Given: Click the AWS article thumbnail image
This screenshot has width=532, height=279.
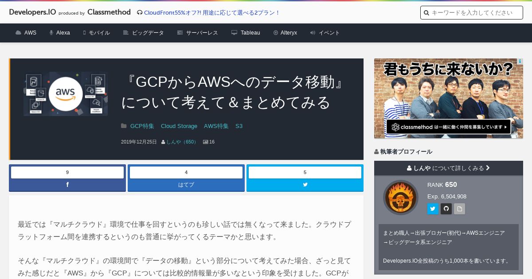Looking at the screenshot, I should point(66,94).
